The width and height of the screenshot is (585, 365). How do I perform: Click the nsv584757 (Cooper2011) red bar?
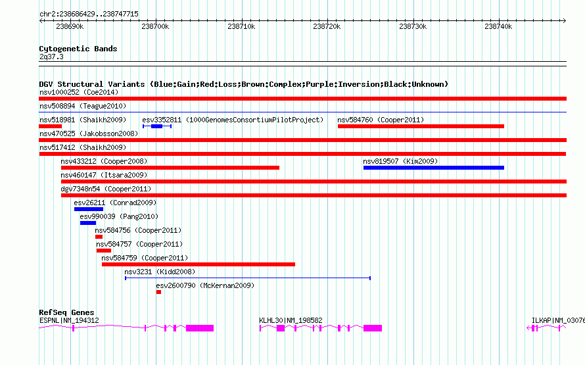104,251
